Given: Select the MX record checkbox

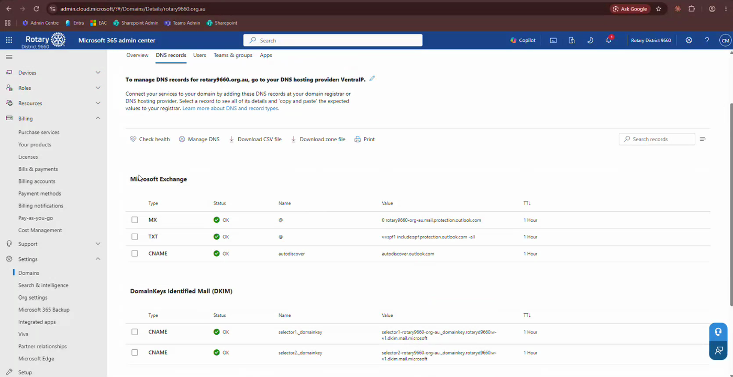Looking at the screenshot, I should click(135, 220).
